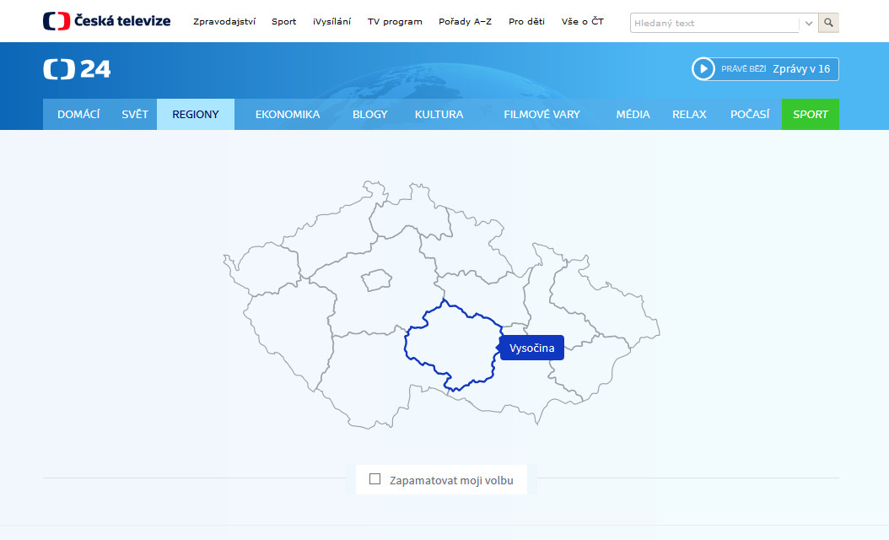Select the EKONOMIKA tab
The image size is (889, 540).
tap(287, 114)
